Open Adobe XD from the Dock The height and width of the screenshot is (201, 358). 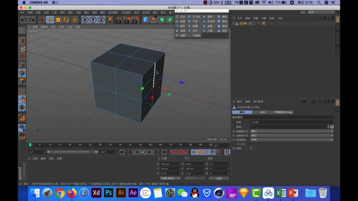click(x=96, y=193)
